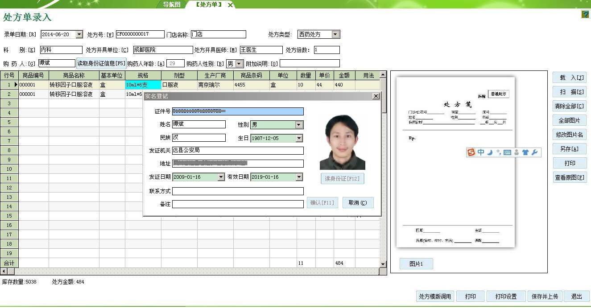This screenshot has height=308, width=591.
Task: Select row header number 2
Action: click(x=9, y=94)
